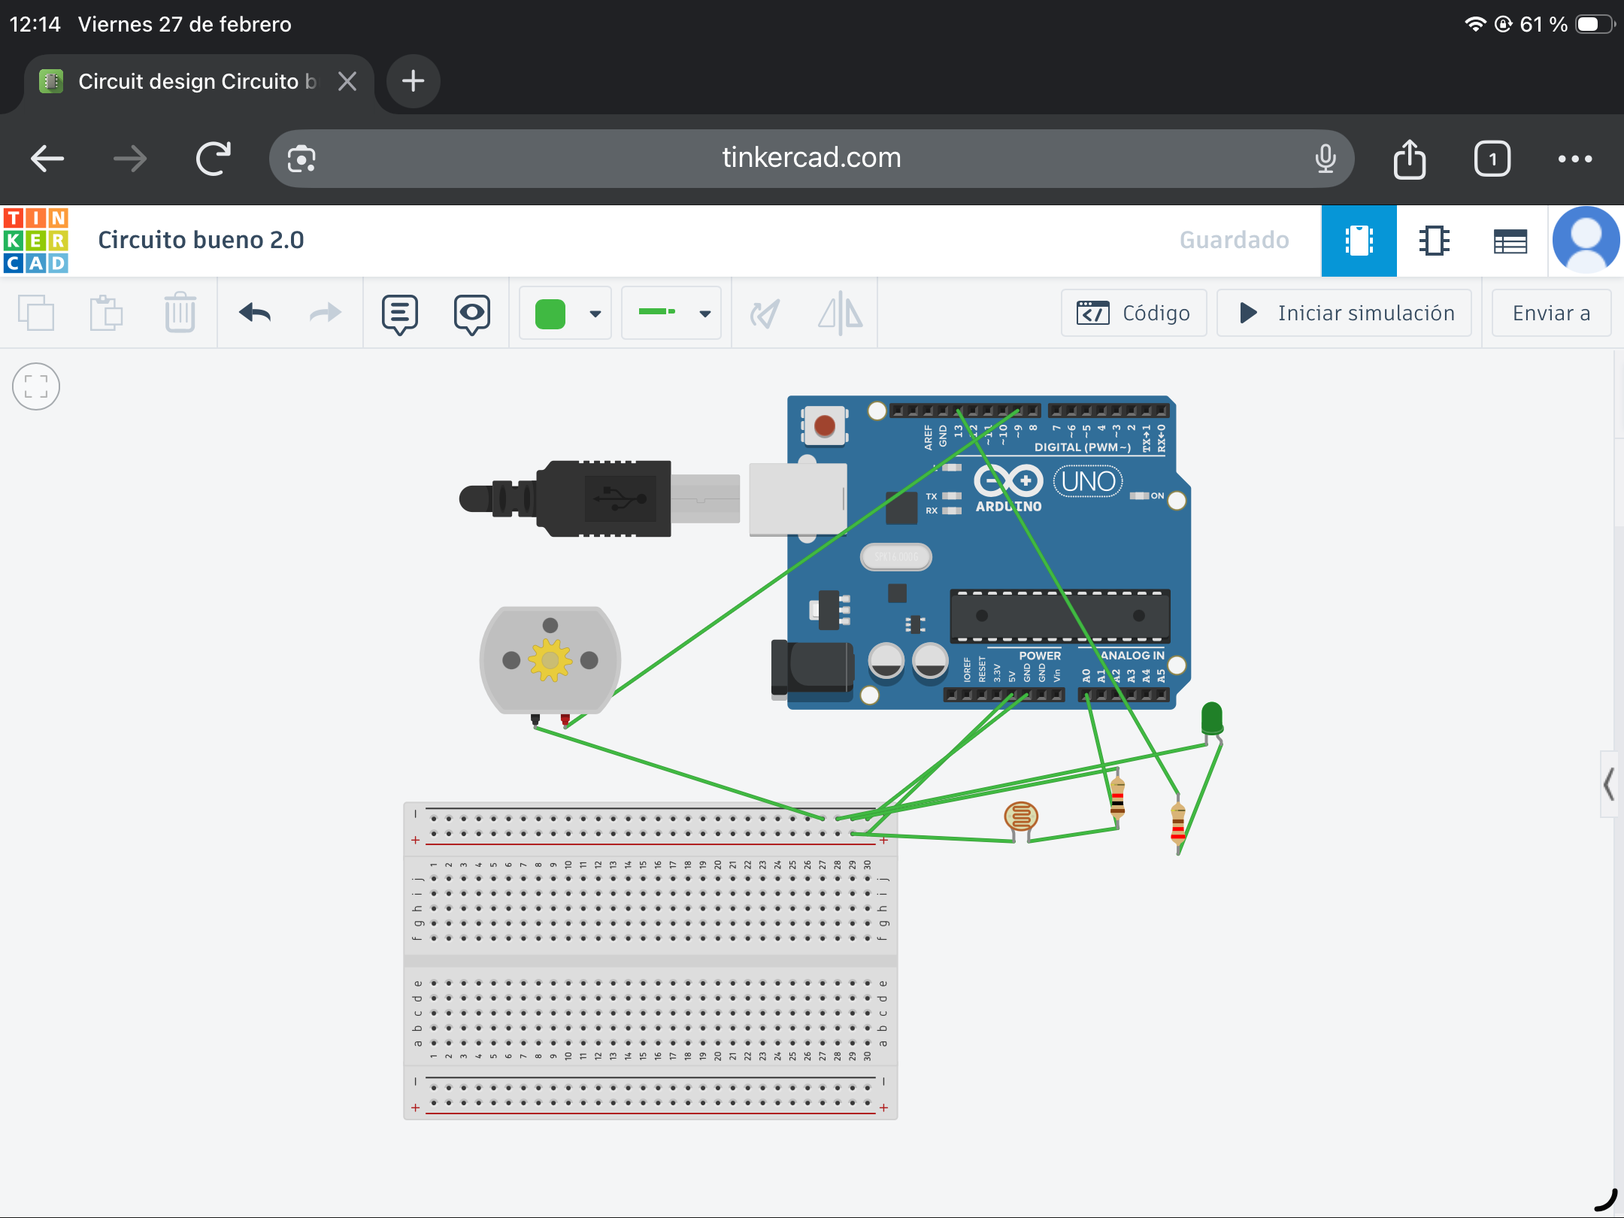Open the notes annotation tool
Screen dimensions: 1624x1218
399,313
